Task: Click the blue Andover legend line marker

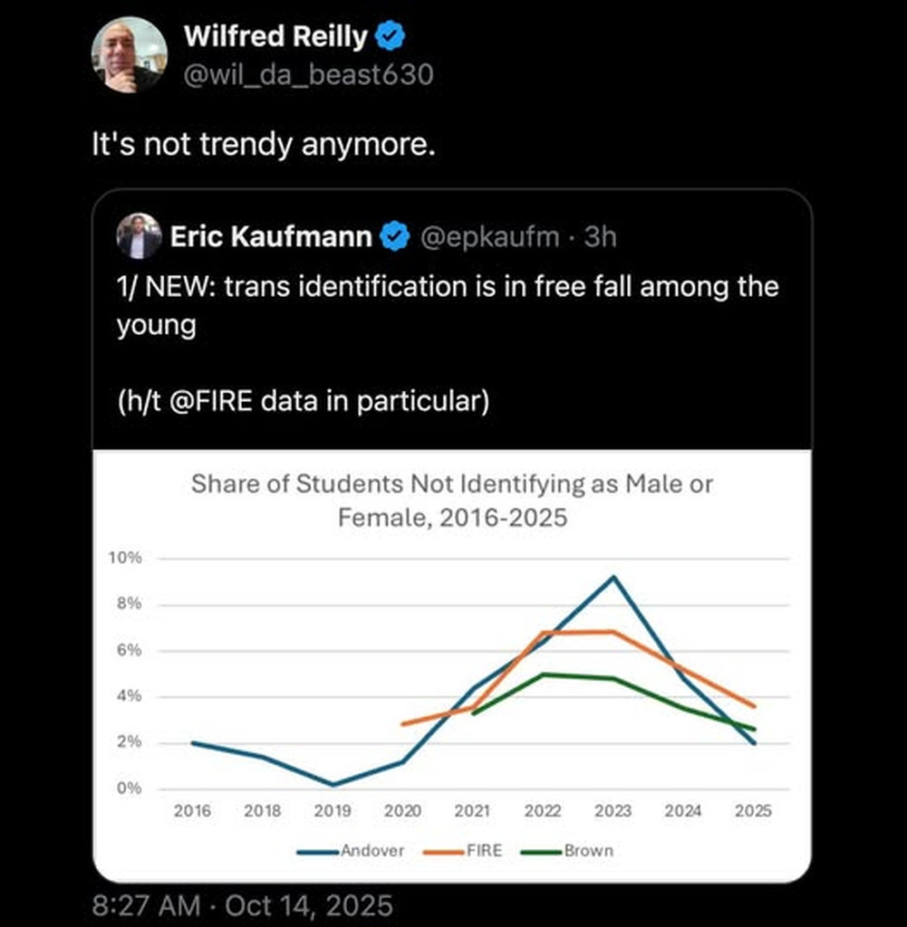Action: tap(318, 851)
